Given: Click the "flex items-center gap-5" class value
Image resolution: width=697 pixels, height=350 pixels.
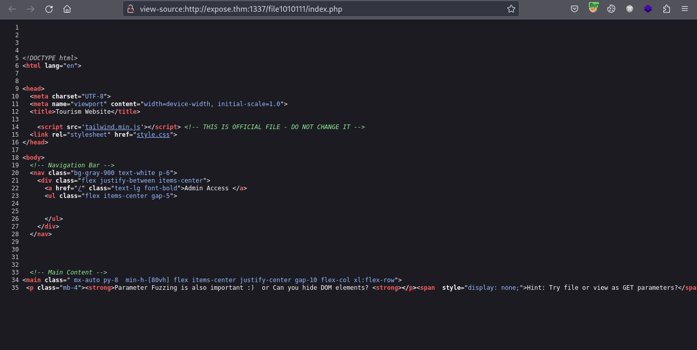Looking at the screenshot, I should [129, 196].
